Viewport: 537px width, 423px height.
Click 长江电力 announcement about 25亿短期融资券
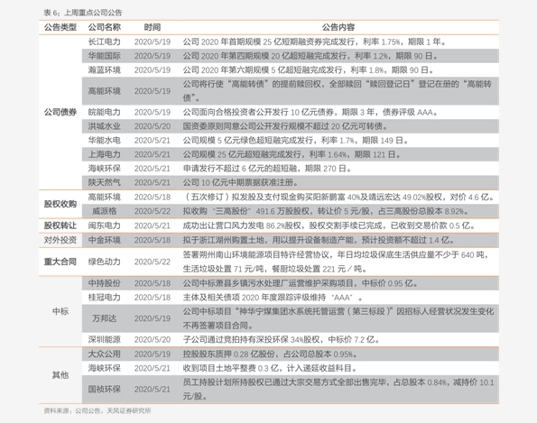coord(314,41)
